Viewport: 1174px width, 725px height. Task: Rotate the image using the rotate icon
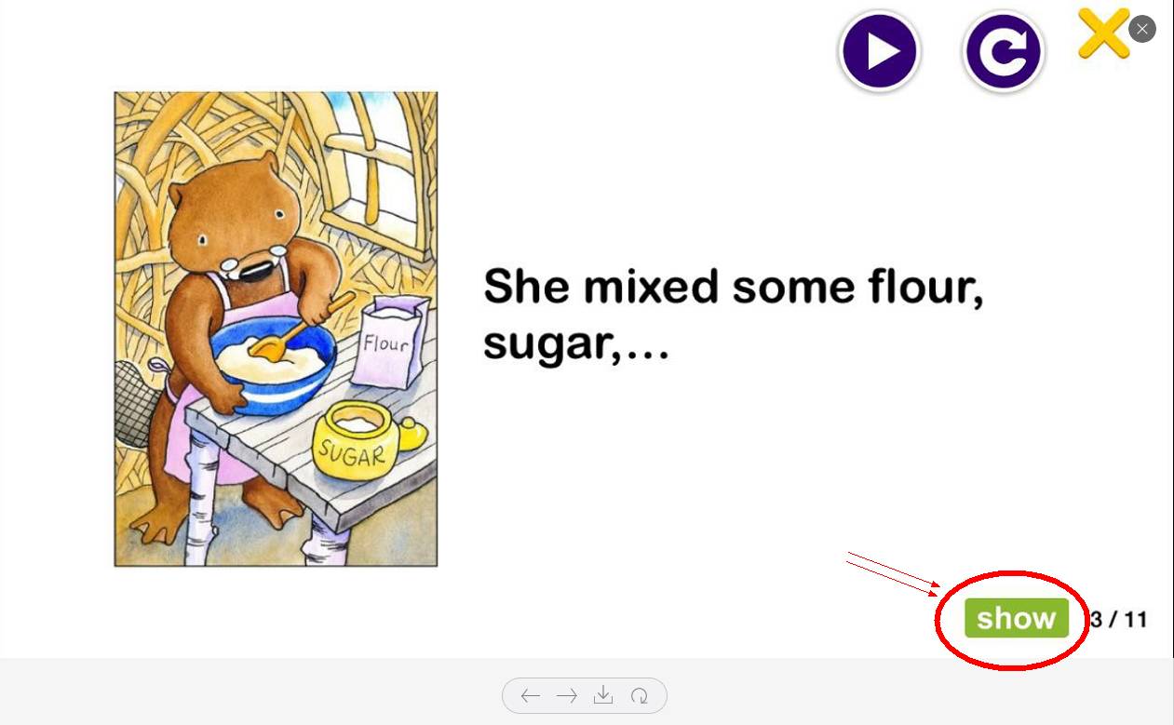coord(640,695)
